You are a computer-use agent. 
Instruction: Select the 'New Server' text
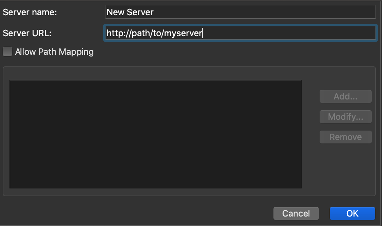click(130, 12)
